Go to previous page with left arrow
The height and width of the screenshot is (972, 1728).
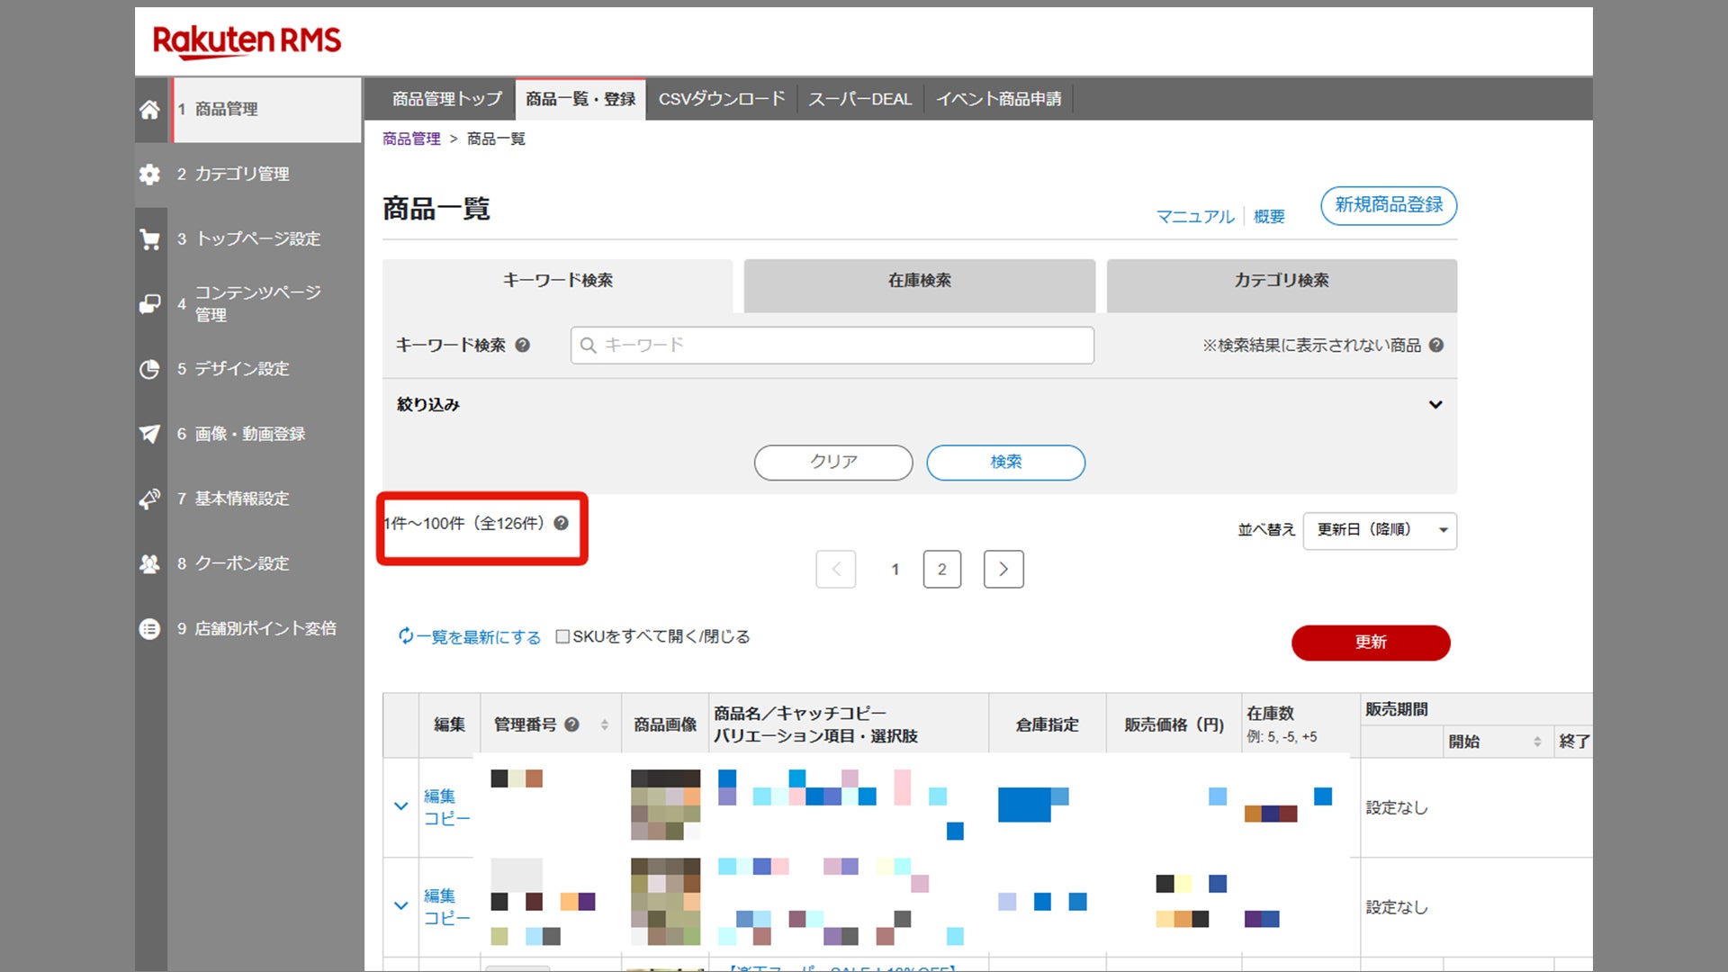(x=836, y=569)
